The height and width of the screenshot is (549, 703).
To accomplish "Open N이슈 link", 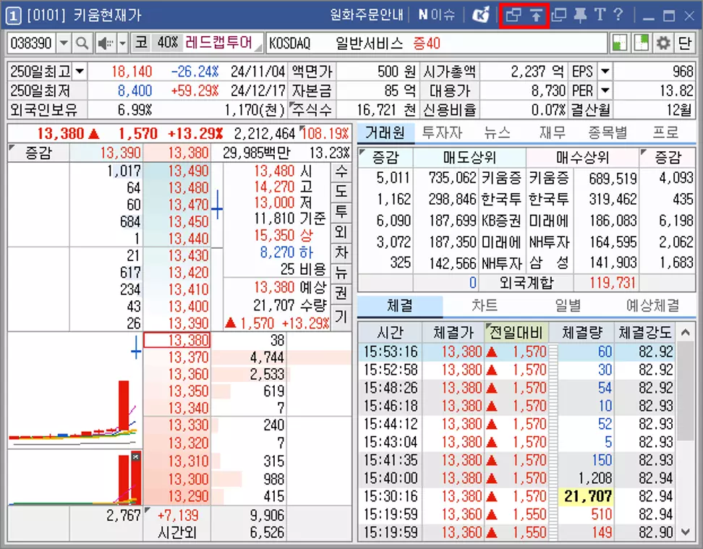I will 437,14.
